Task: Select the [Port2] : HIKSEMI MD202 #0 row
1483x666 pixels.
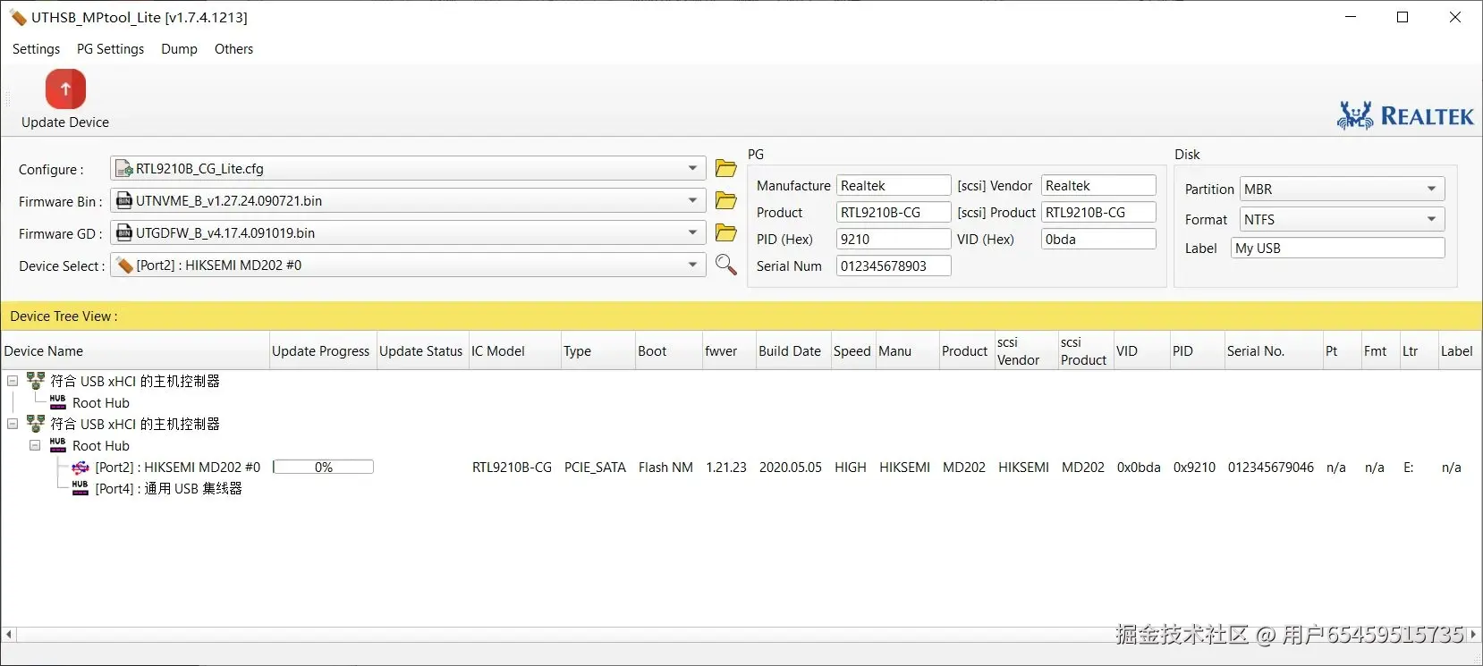Action: pyautogui.click(x=178, y=467)
